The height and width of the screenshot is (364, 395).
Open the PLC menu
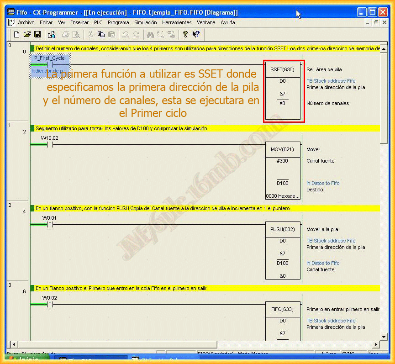pos(98,22)
